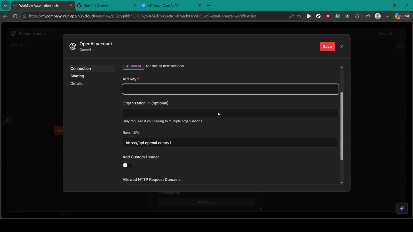Close the Generate audio node panel
This screenshot has width=413, height=232.
coord(400,34)
